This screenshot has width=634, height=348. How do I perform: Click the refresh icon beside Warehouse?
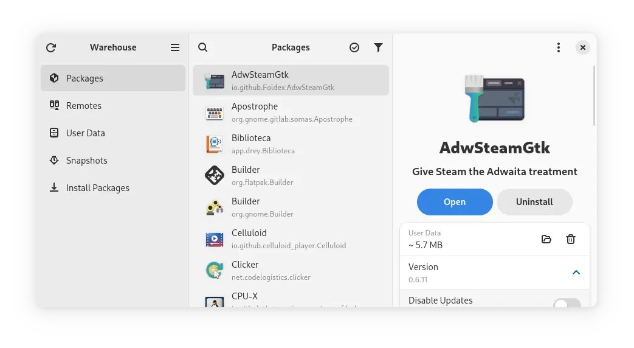point(51,47)
